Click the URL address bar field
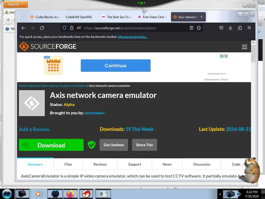Screen dimensions: 265x199 pyautogui.click(x=132, y=28)
